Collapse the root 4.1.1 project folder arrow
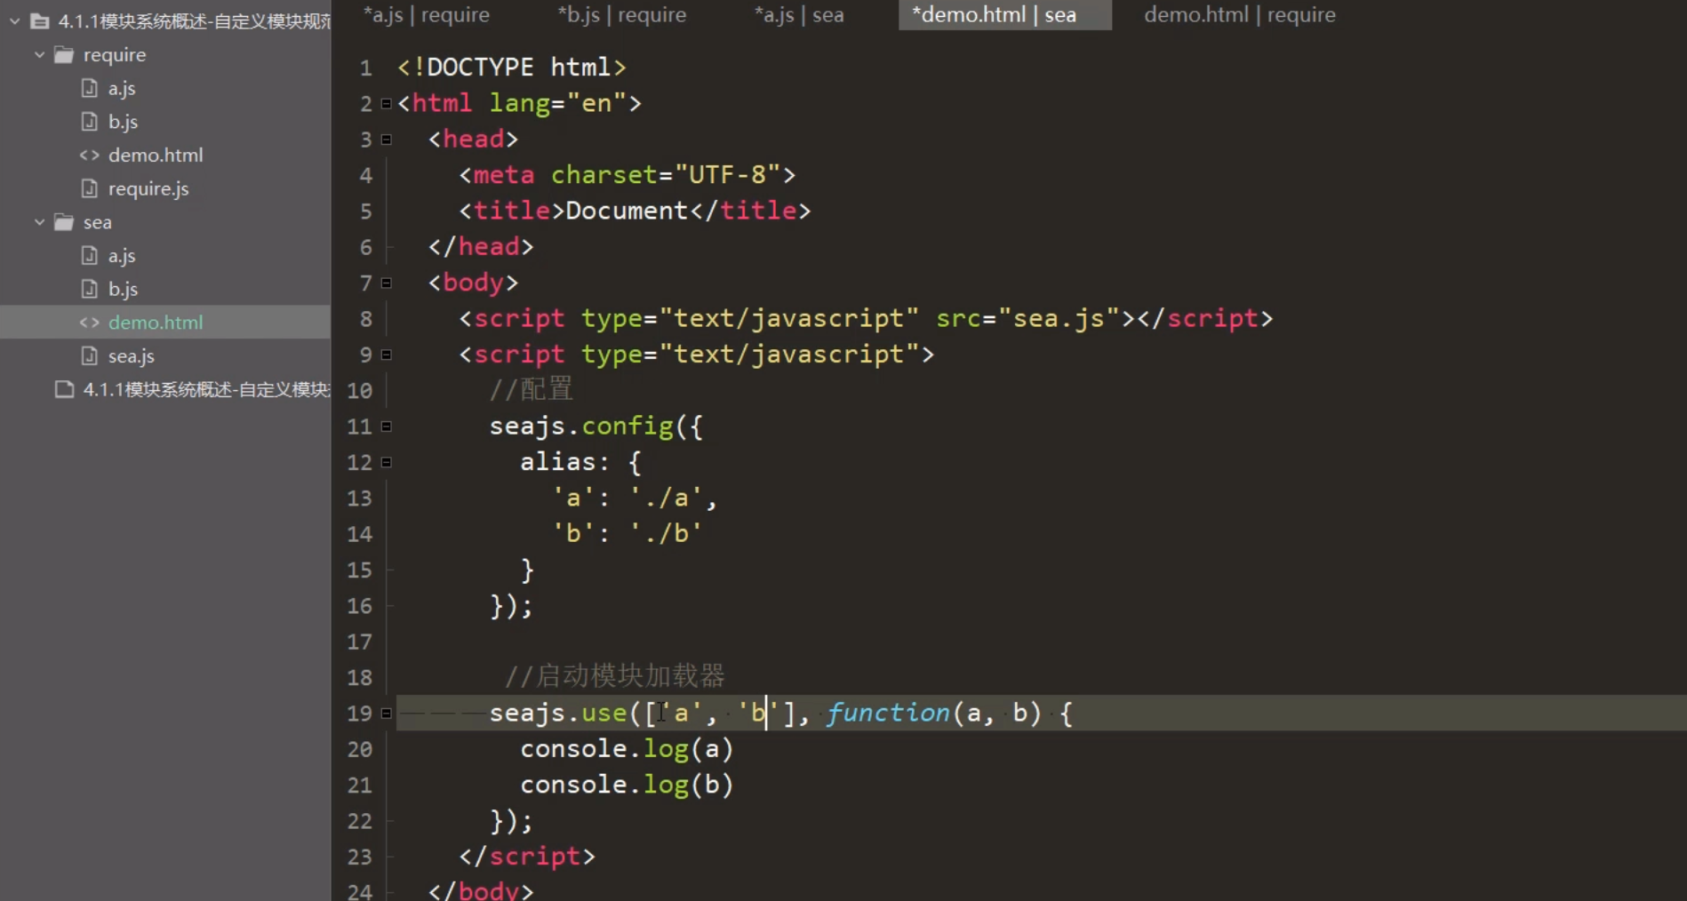 [x=14, y=20]
